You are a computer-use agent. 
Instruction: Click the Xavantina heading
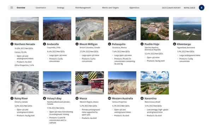[151, 98]
